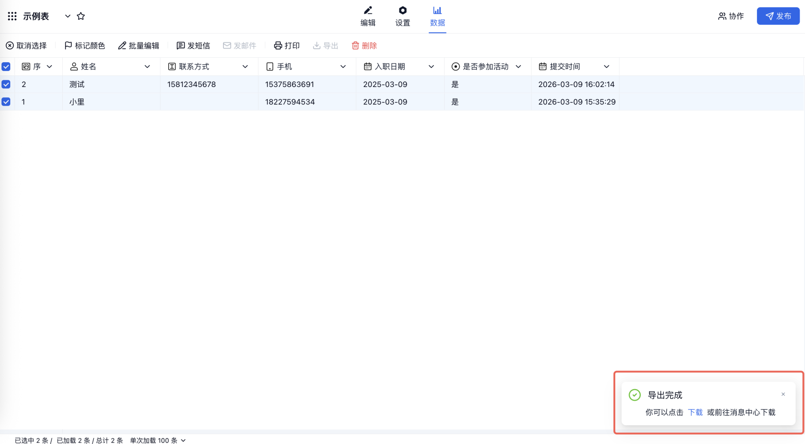Expand the 姓名 column dropdown
The image size is (805, 444).
point(147,67)
